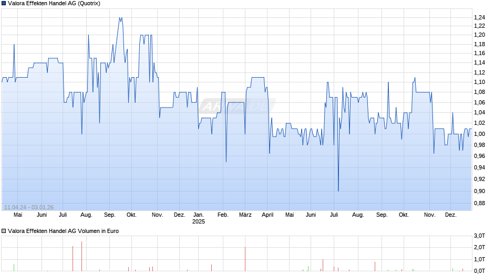The width and height of the screenshot is (494, 276).
Task: Click the last Nov. month label
Action: pyautogui.click(x=430, y=215)
